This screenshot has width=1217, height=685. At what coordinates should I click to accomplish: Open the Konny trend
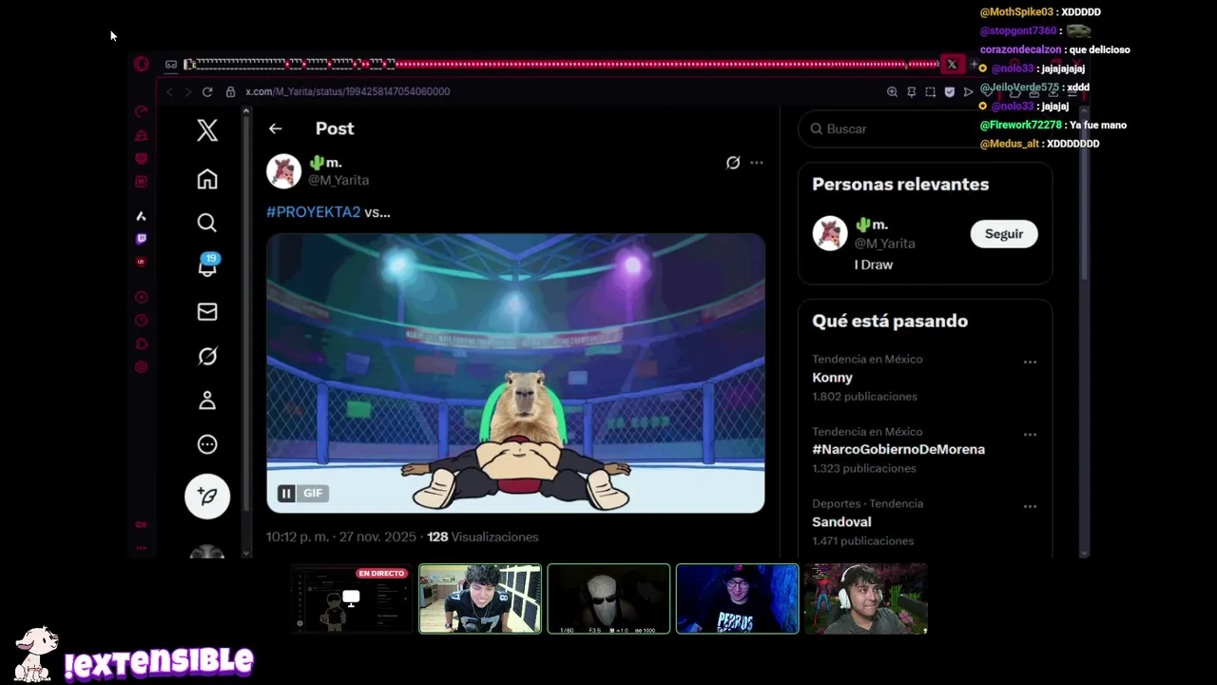[832, 378]
